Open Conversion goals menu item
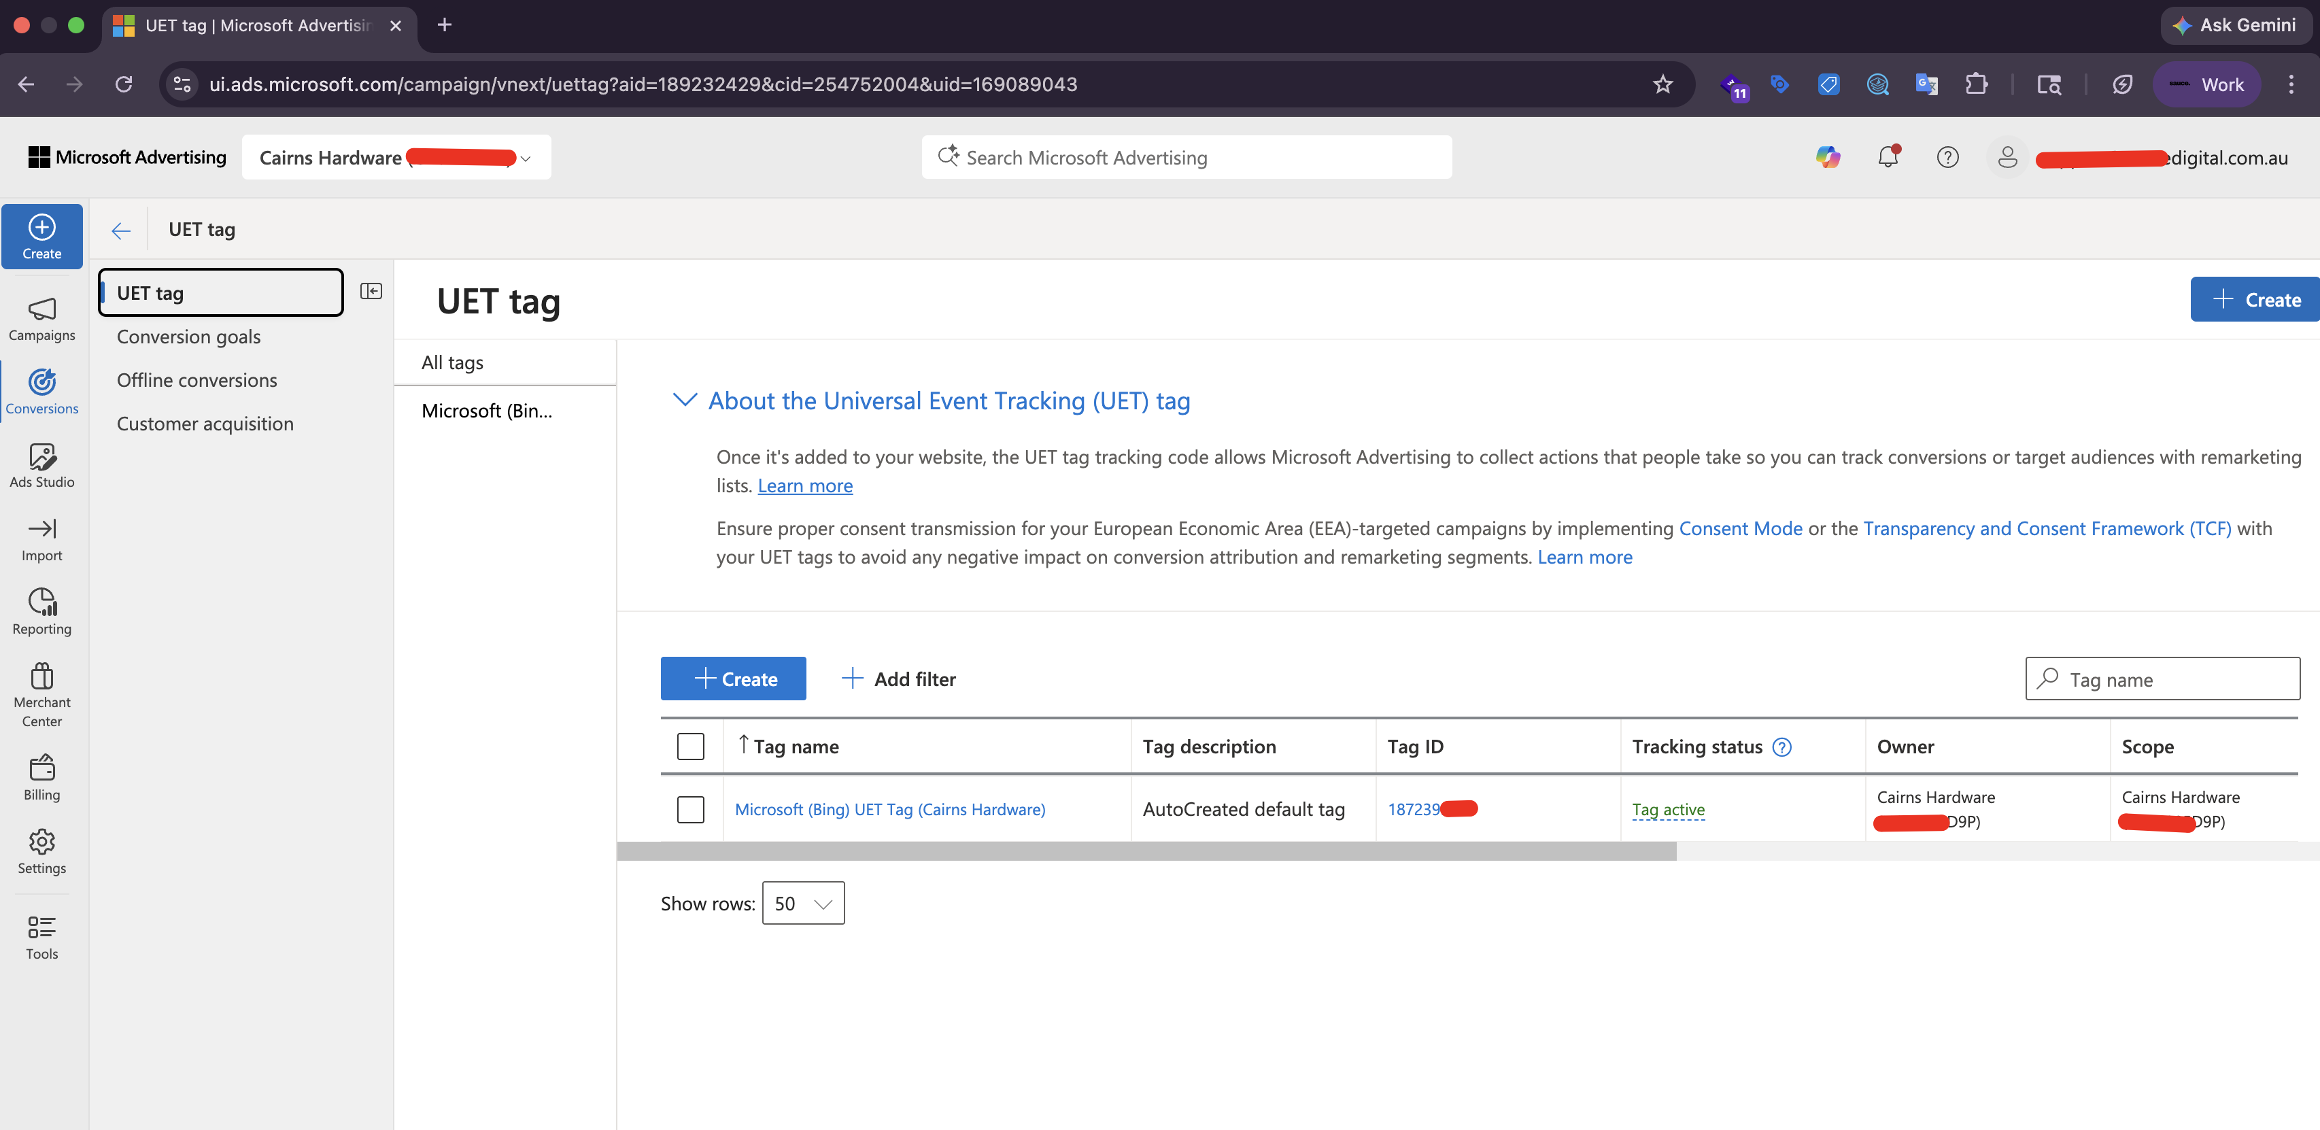 [x=188, y=337]
